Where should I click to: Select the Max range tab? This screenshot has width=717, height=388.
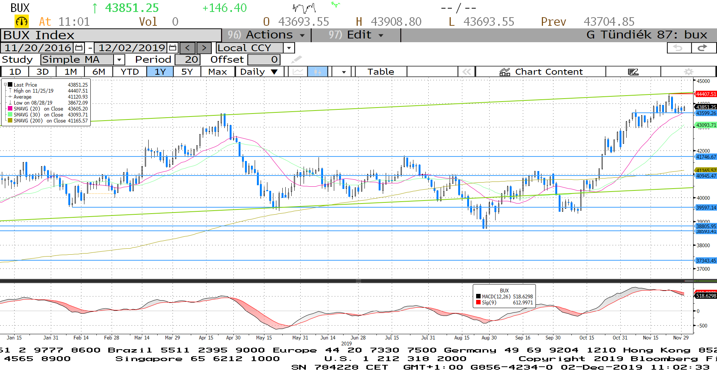(x=218, y=72)
